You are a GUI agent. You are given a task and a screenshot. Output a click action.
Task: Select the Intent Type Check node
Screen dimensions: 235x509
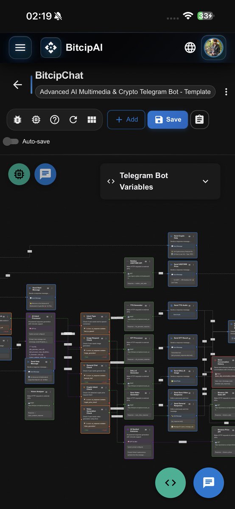(x=95, y=323)
